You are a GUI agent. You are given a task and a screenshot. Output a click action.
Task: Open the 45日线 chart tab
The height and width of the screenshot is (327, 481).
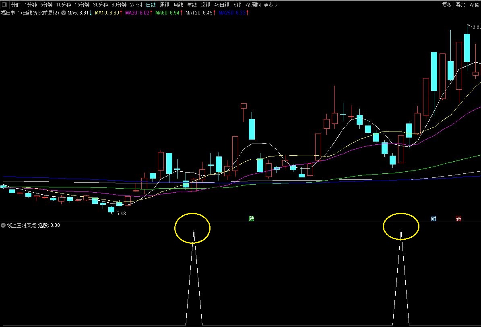tap(222, 5)
